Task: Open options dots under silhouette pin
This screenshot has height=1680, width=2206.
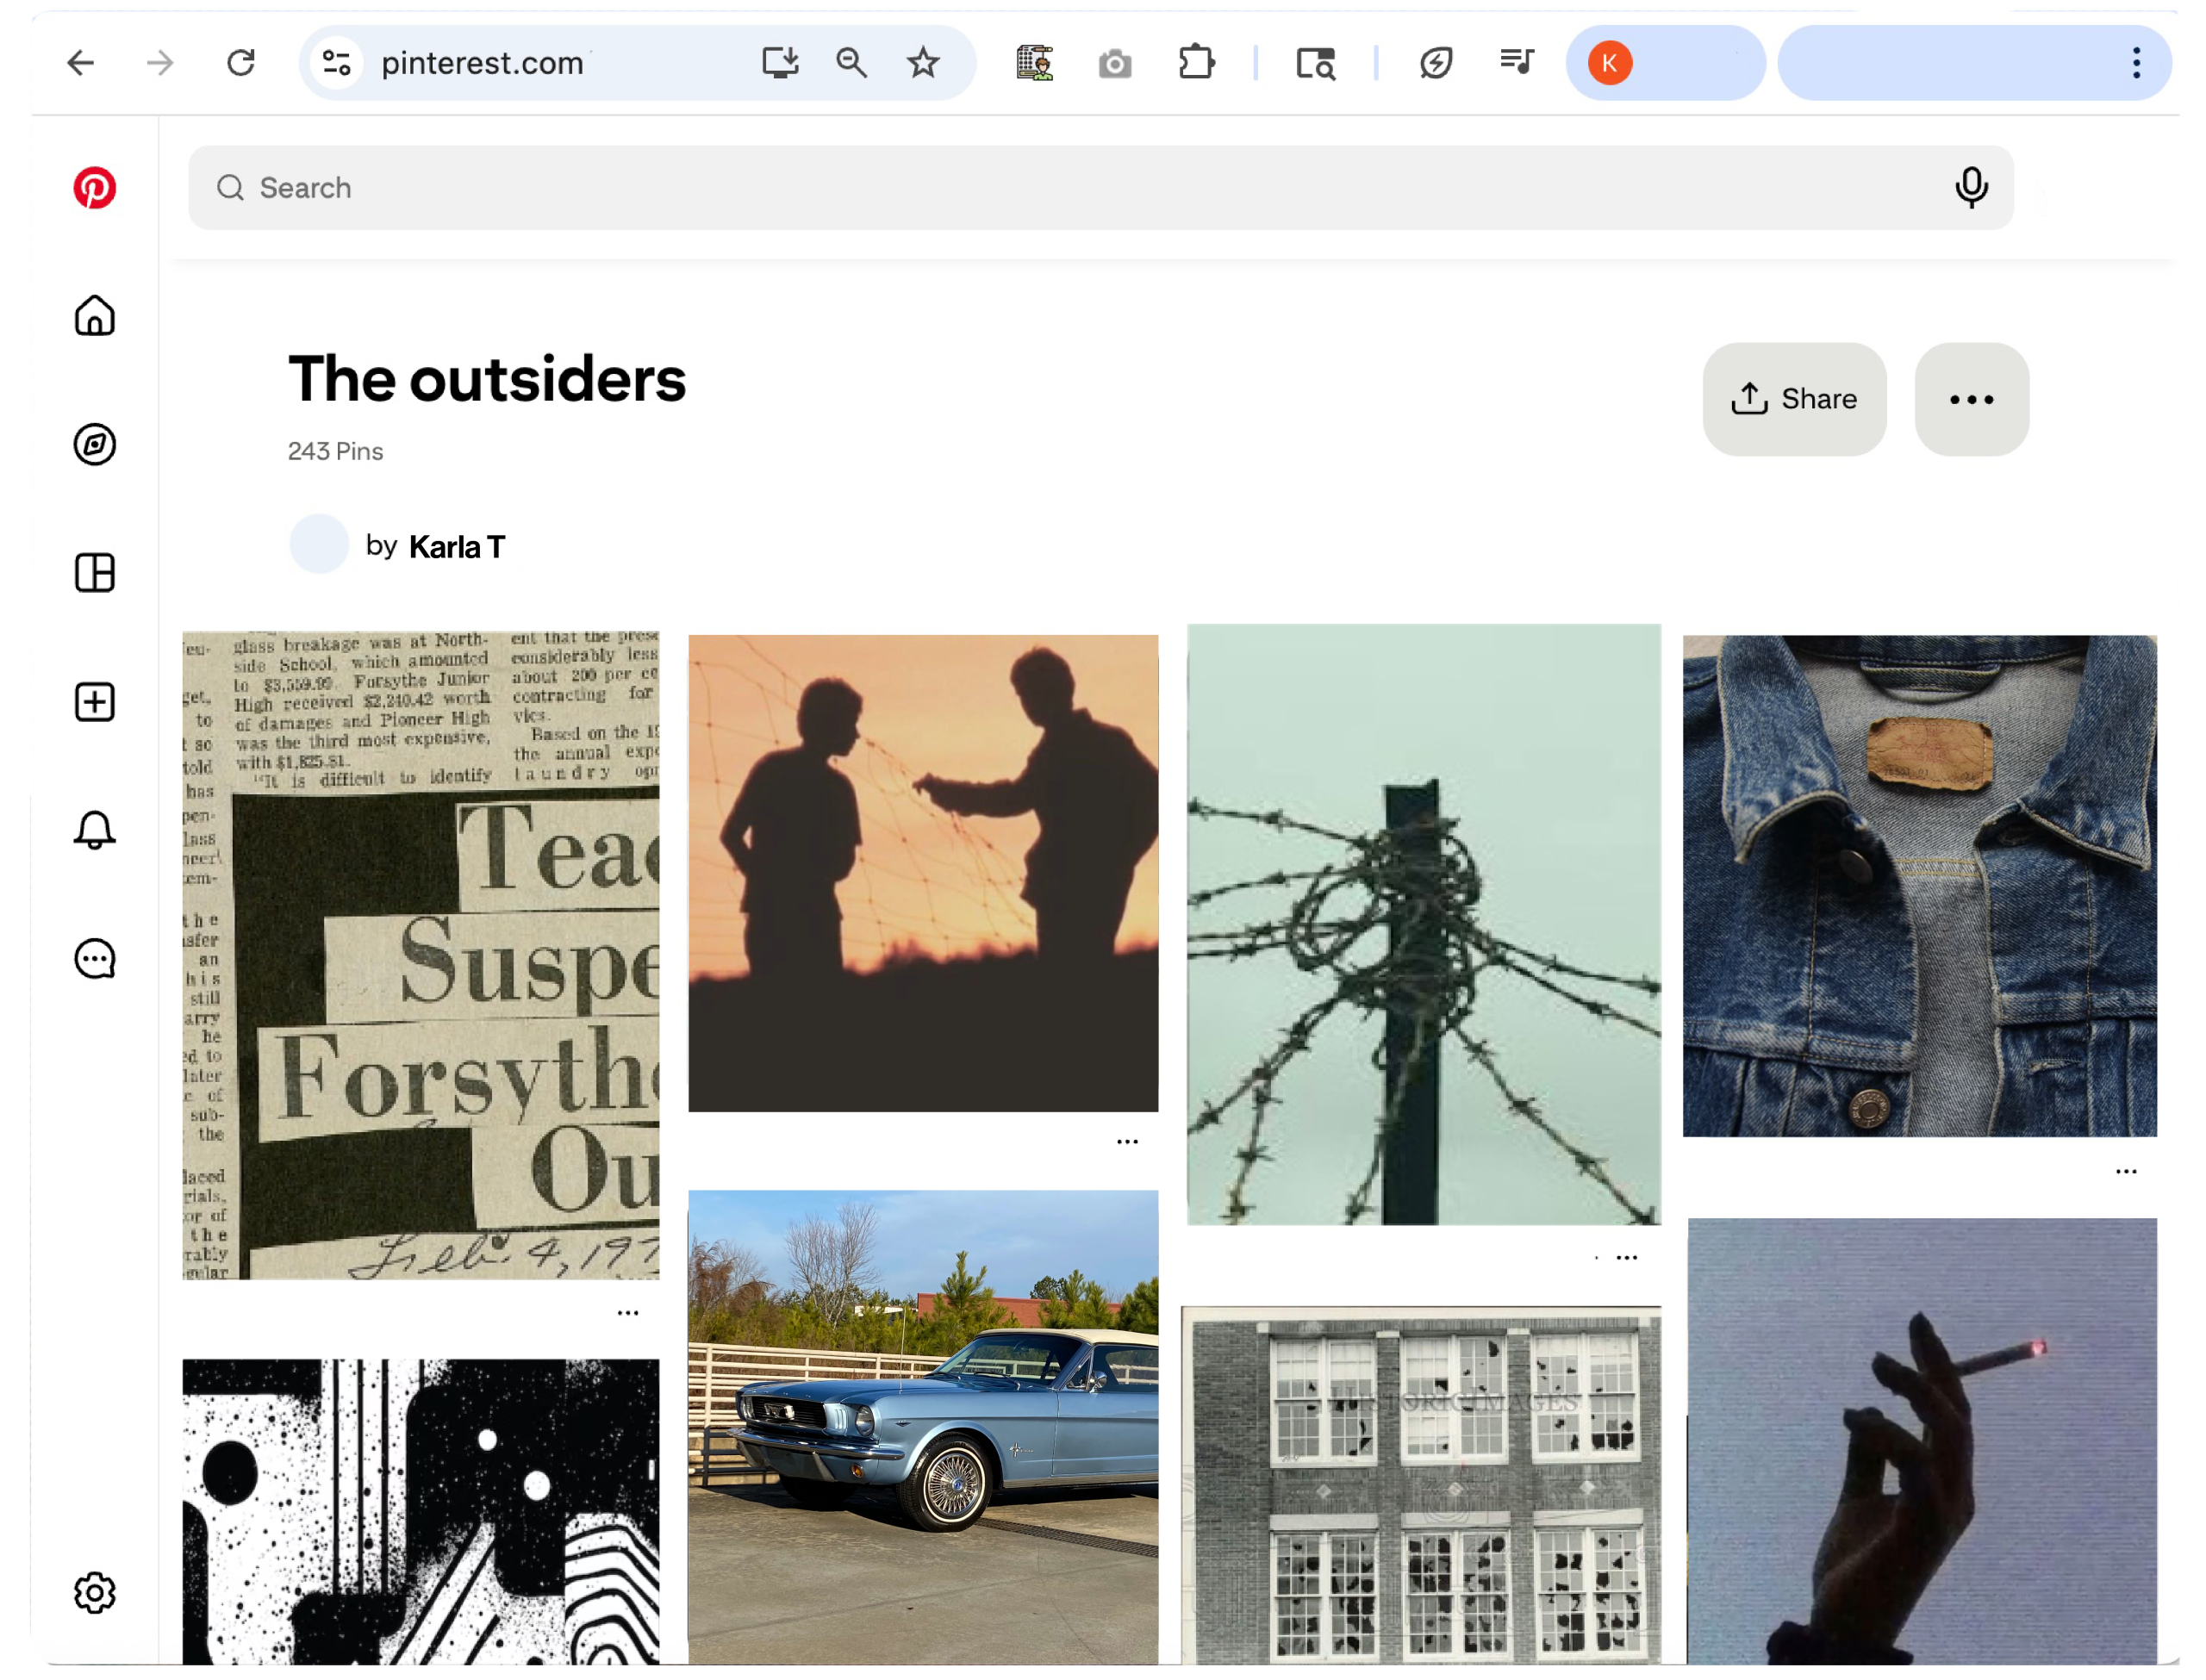Action: [x=1127, y=1142]
